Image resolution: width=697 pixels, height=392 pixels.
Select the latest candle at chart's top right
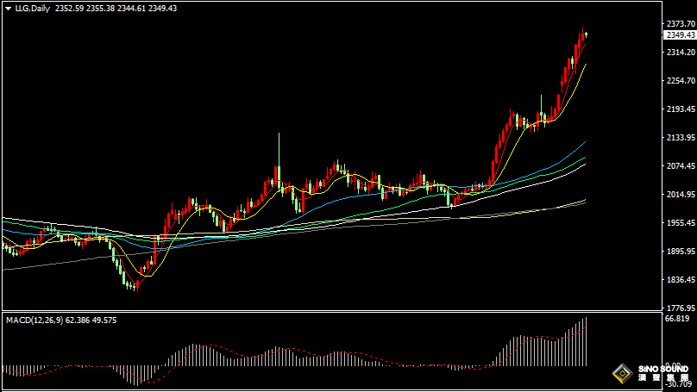(586, 34)
